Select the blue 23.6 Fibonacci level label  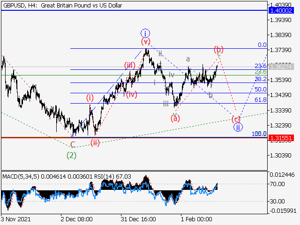[261, 66]
